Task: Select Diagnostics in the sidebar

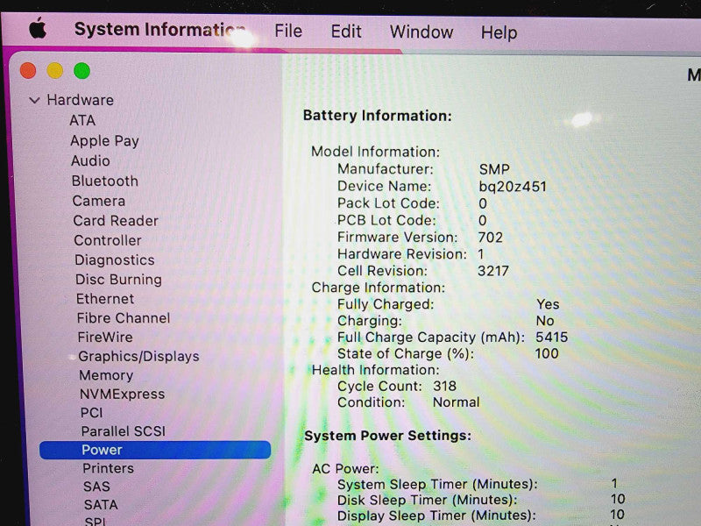Action: coord(115,260)
